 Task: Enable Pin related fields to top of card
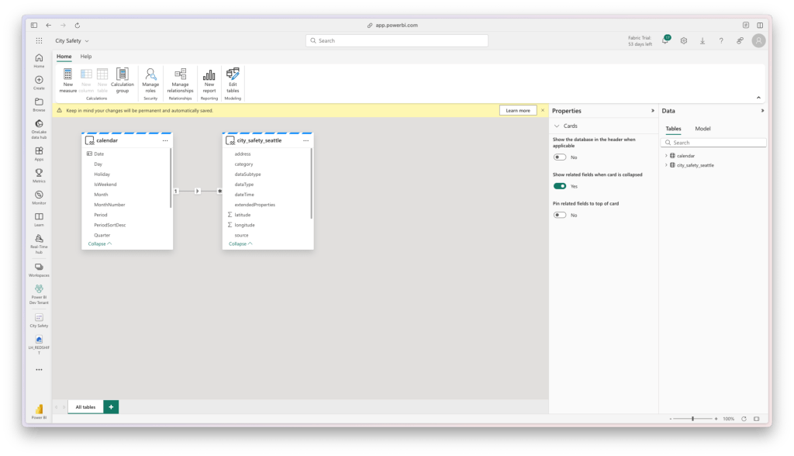click(x=559, y=215)
